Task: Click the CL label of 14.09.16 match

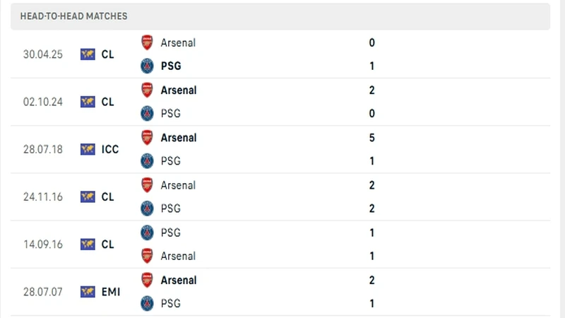Action: 107,245
